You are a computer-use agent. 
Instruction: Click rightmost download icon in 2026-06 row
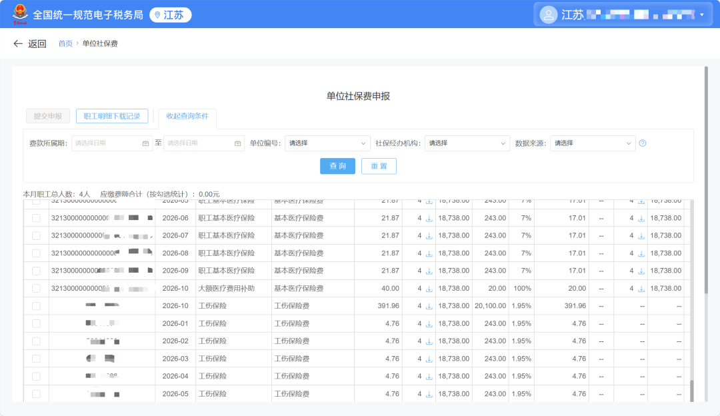641,219
